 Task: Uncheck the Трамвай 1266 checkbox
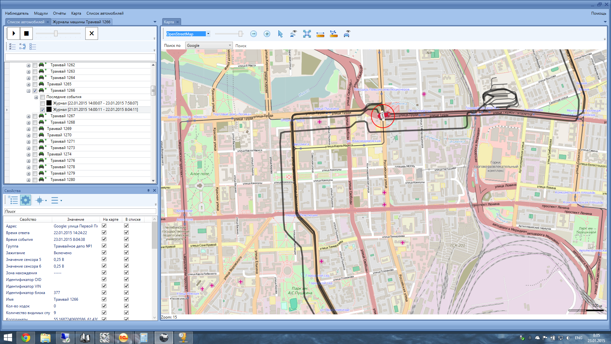pyautogui.click(x=35, y=91)
